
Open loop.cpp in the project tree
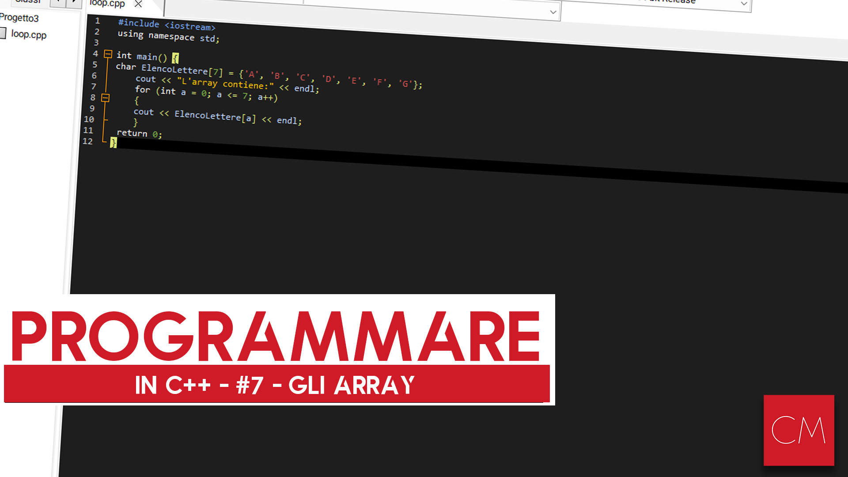[29, 34]
